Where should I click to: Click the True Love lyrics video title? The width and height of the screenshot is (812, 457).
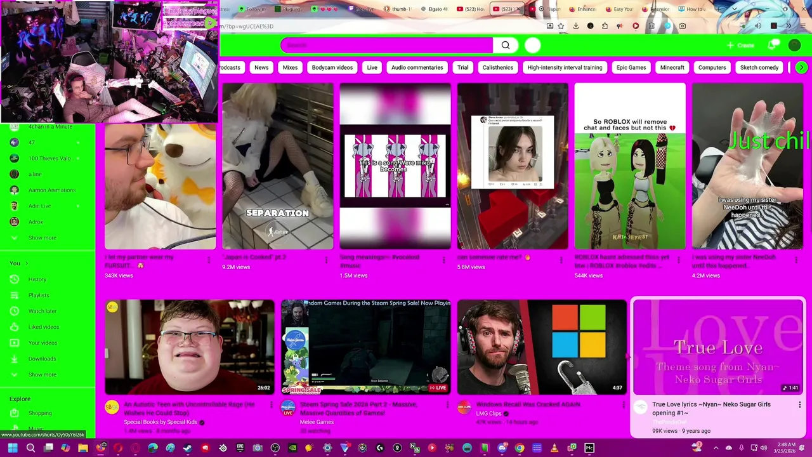pos(711,408)
